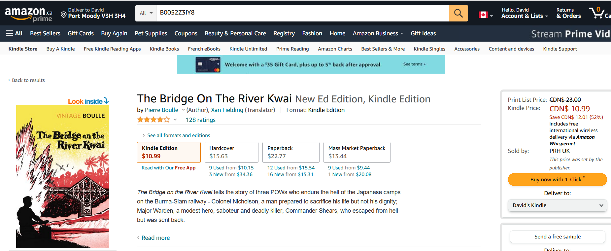Click Buy now with 1-Click button
This screenshot has width=611, height=251.
pyautogui.click(x=557, y=180)
